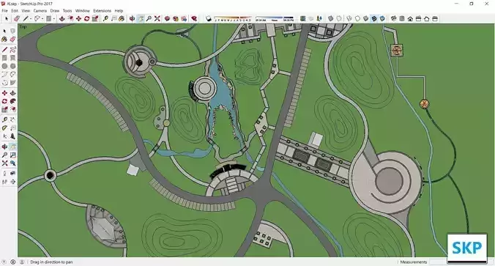Select the Follow Me tool

tap(12, 101)
